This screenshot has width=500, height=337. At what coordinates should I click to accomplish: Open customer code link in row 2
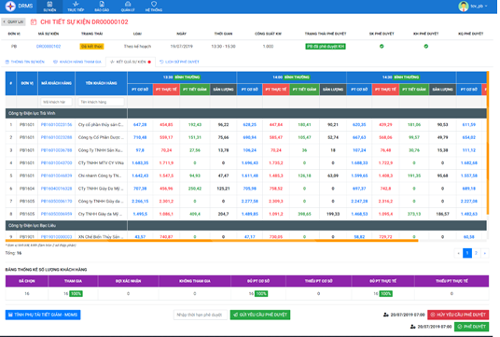57,137
